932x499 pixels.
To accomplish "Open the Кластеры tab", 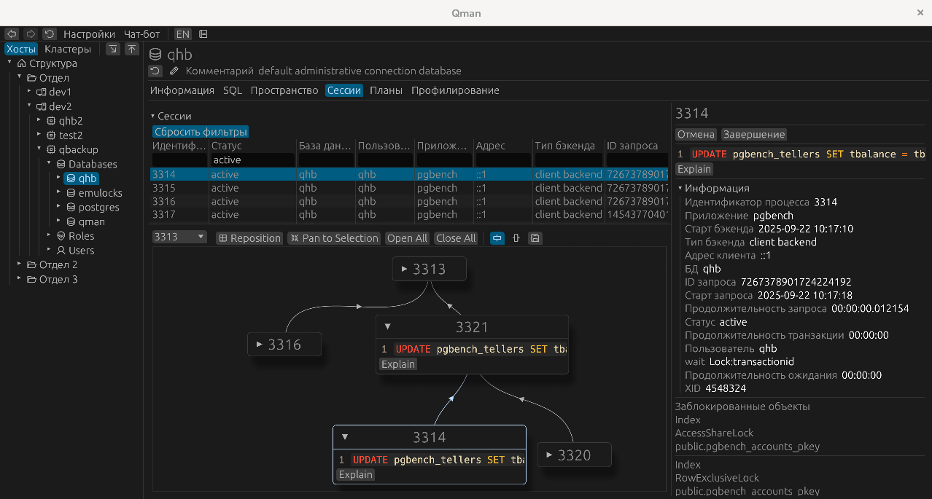I will pos(68,50).
